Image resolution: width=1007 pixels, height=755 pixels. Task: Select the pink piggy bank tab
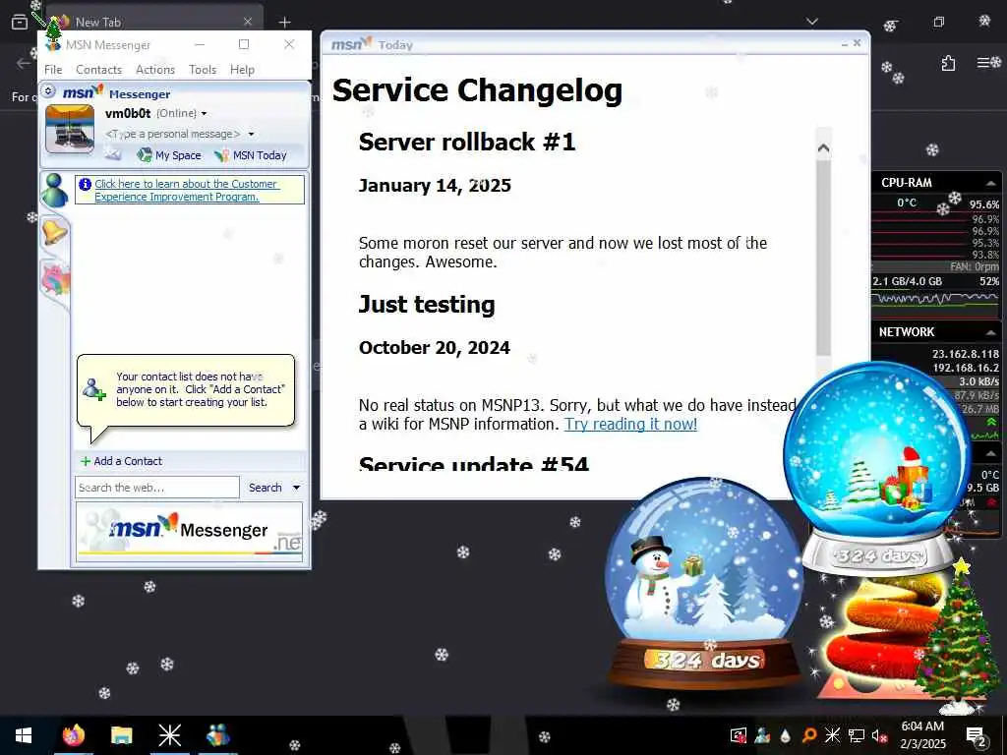pyautogui.click(x=55, y=280)
